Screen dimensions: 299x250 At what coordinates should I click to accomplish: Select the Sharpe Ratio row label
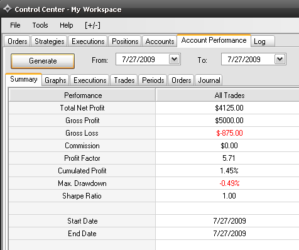(x=82, y=196)
